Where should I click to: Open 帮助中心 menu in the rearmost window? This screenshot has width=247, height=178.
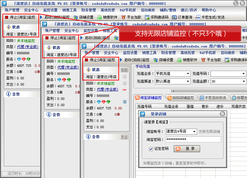coord(209,10)
